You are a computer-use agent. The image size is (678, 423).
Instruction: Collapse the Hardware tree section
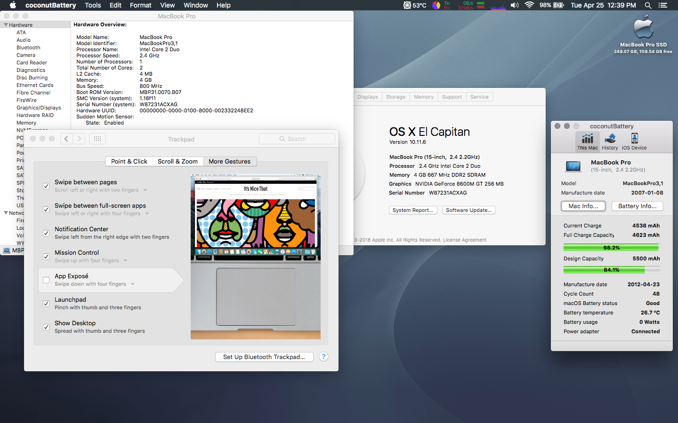(6, 25)
